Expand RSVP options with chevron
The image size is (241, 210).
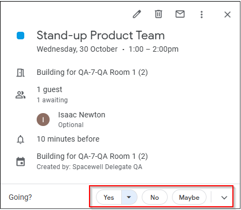224,198
